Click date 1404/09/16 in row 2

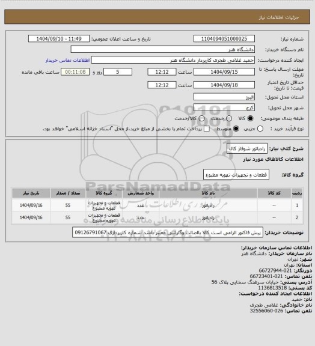tap(31, 217)
